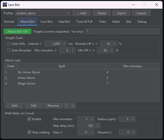Go to the Tools & PvP tab
This screenshot has height=140, width=164.
click(x=84, y=22)
